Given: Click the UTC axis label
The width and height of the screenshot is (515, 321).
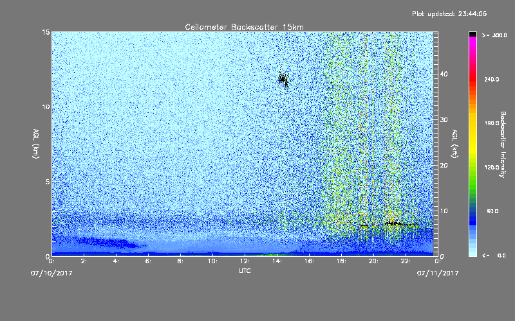Looking at the screenshot, I should coord(245,270).
